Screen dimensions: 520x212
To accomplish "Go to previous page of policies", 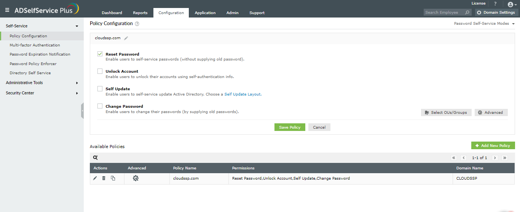I will pyautogui.click(x=464, y=158).
